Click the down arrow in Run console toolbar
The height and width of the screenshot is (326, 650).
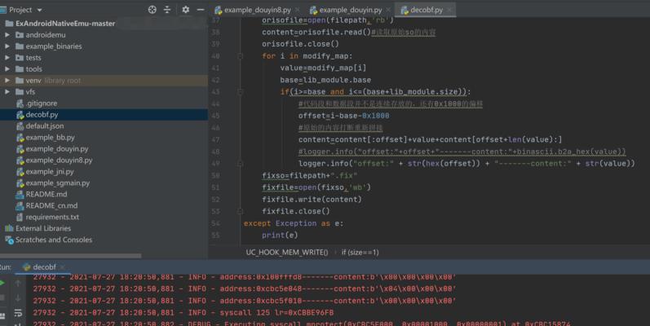click(x=18, y=297)
